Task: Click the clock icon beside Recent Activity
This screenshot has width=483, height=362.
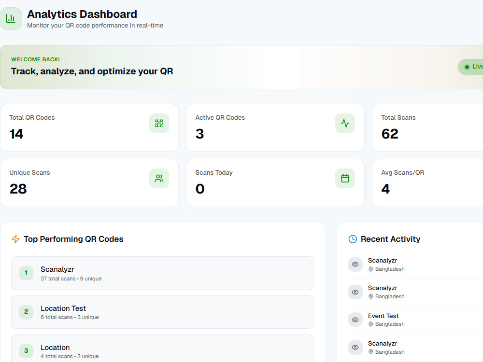Action: pyautogui.click(x=353, y=239)
